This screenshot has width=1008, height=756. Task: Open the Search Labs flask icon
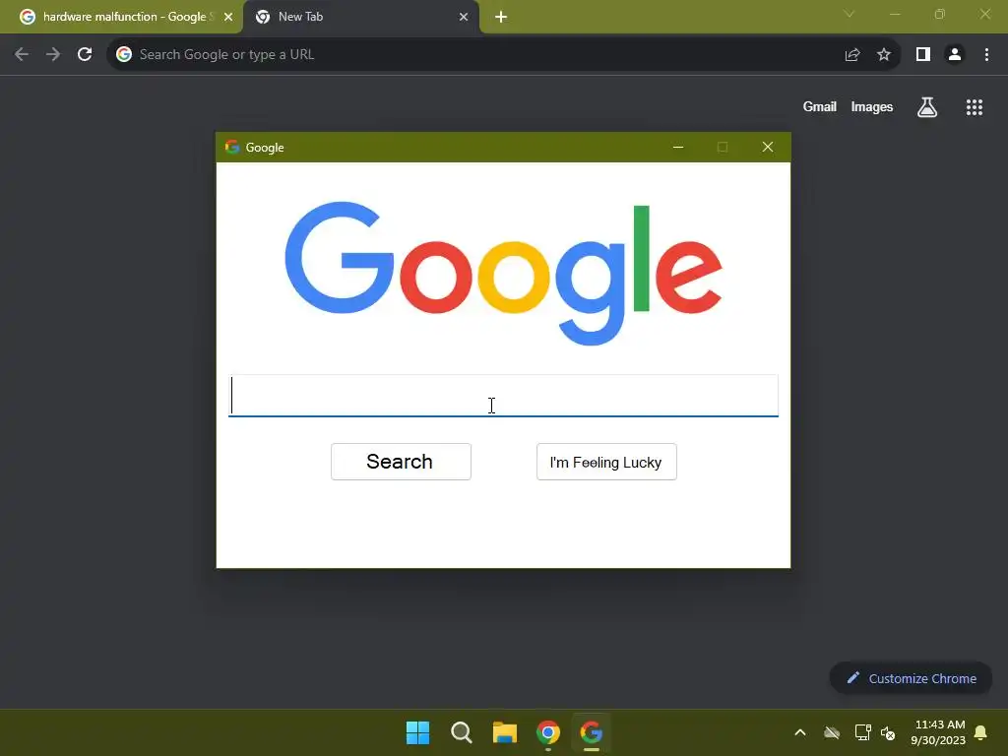(x=927, y=106)
